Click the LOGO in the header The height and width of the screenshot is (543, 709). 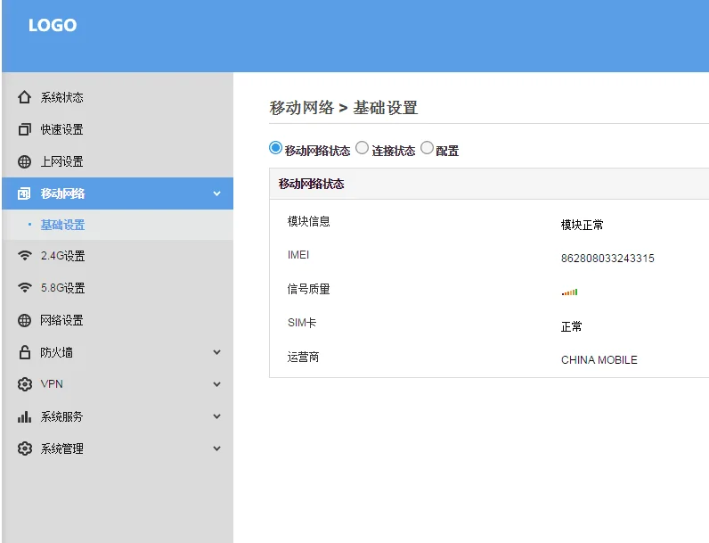coord(53,25)
